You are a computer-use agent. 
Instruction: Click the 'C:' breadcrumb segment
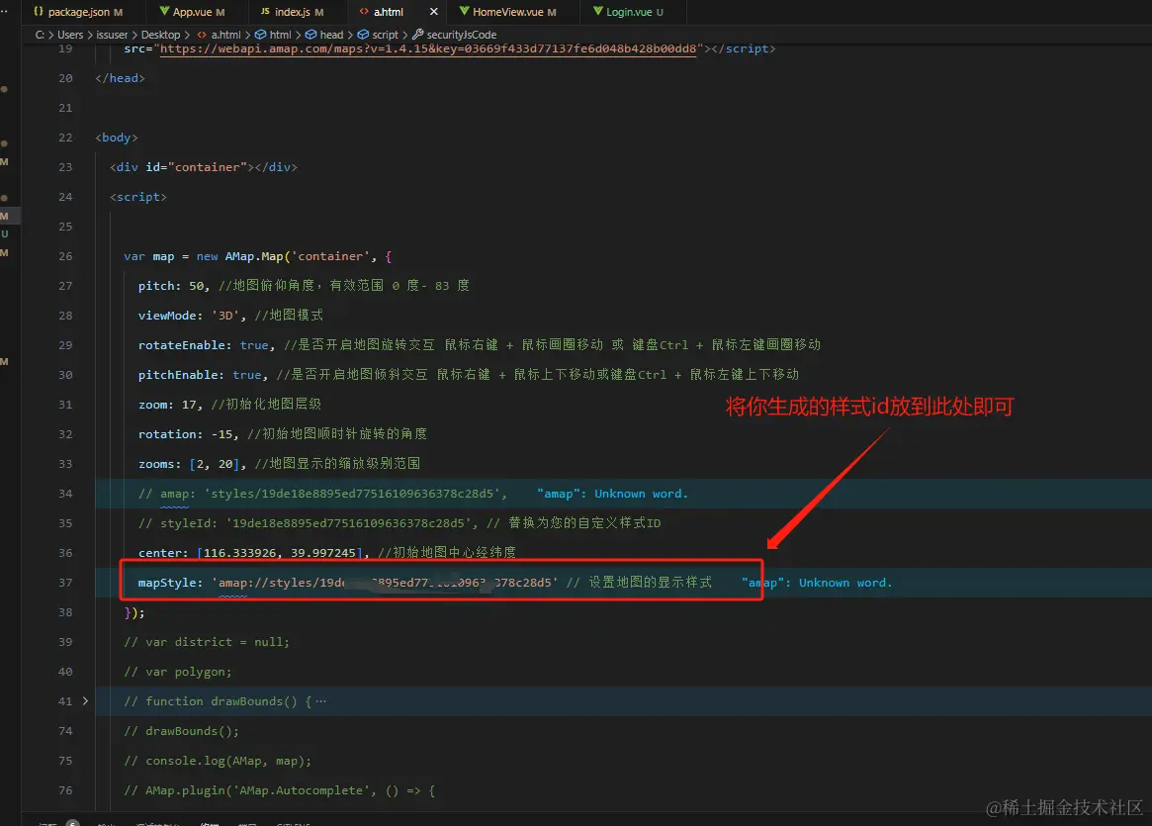[40, 35]
